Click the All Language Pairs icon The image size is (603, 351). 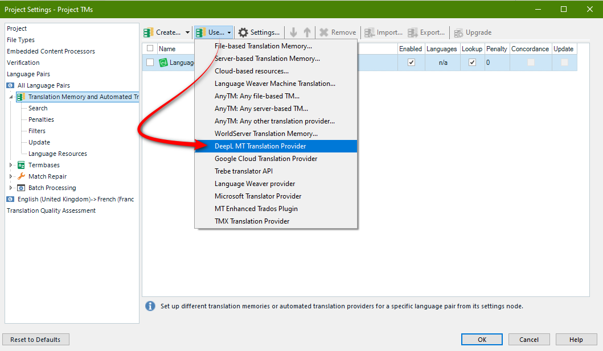10,85
